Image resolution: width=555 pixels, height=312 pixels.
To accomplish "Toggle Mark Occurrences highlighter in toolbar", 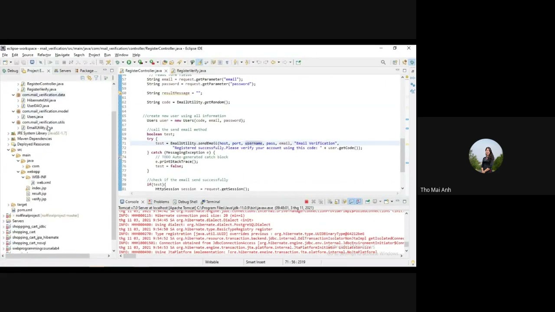I will 200,62.
